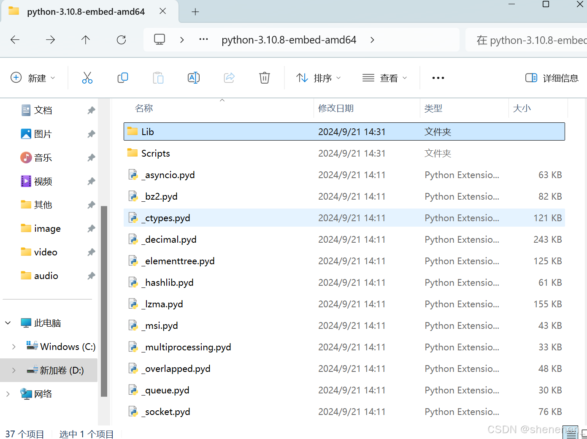The image size is (587, 439).
Task: Click the Back navigation arrow
Action: (15, 40)
